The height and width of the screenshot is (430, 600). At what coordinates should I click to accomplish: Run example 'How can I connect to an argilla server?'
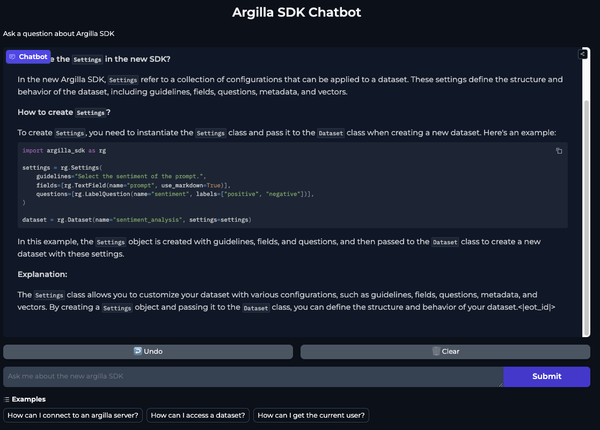point(73,415)
